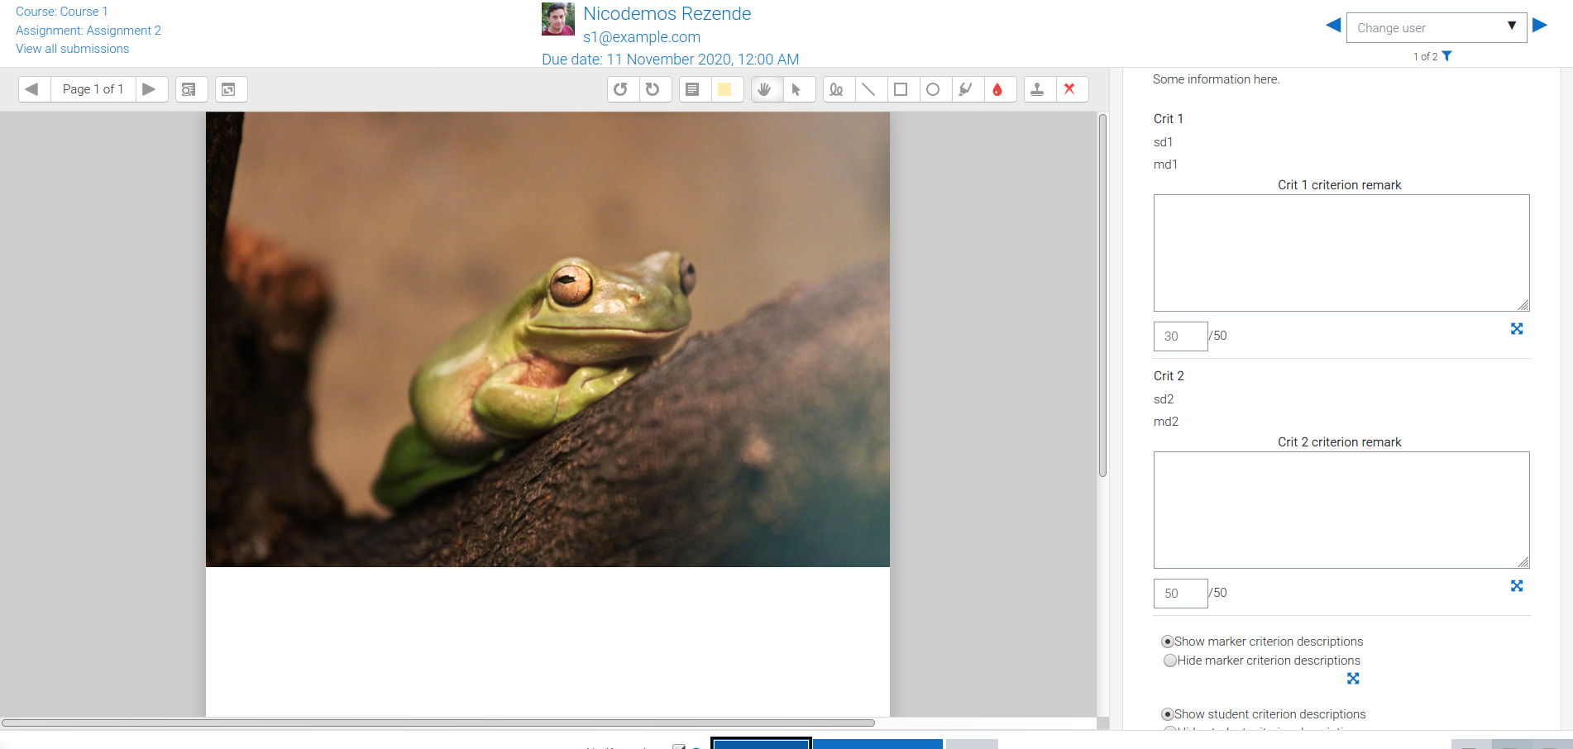1573x749 pixels.
Task: Edit the Crit 1 score field
Action: 1181,336
